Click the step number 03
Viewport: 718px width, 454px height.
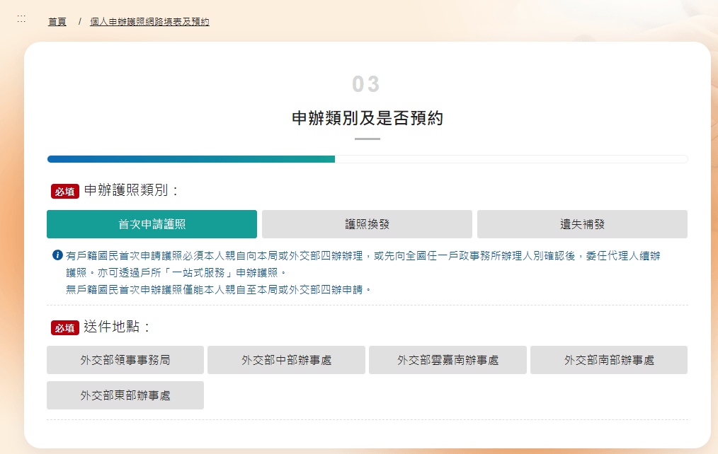click(x=366, y=84)
